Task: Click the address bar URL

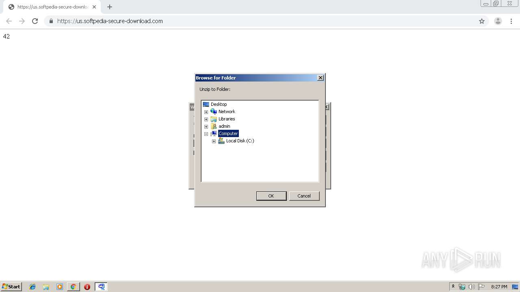Action: tap(110, 21)
